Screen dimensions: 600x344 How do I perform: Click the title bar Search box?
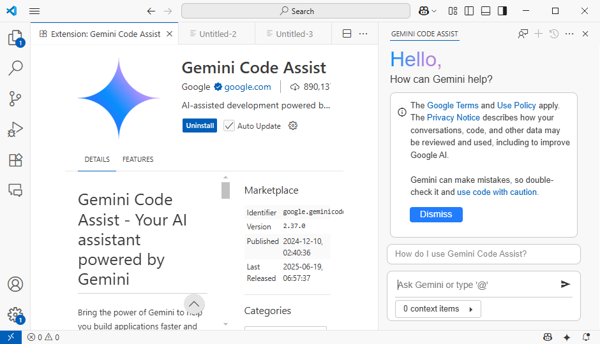coord(296,11)
